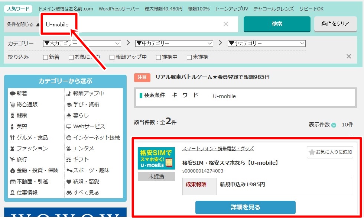Select the Webサービス category
The height and width of the screenshot is (219, 364).
89,126
